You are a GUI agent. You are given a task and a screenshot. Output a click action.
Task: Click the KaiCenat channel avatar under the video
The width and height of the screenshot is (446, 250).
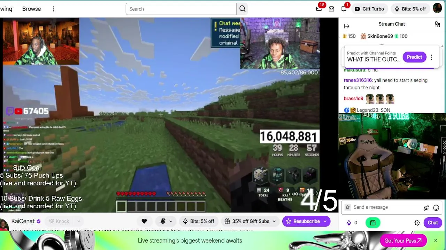4,224
